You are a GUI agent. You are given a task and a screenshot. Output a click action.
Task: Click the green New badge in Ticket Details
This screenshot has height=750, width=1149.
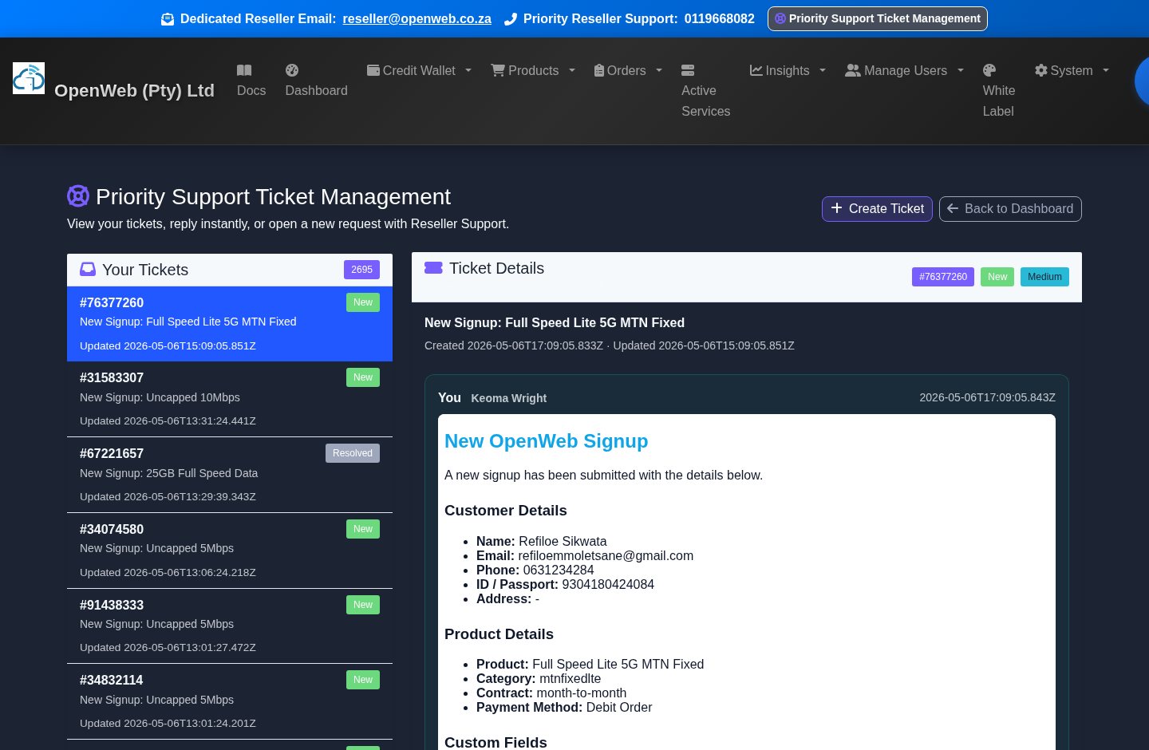pyautogui.click(x=997, y=277)
